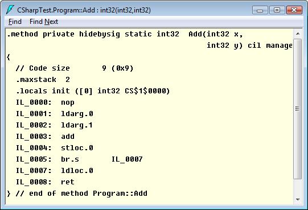Viewport: 308px width, 210px height.
Task: Click the scrollbar down arrow
Action: (298, 200)
